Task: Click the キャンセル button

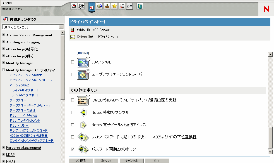Action: pos(132,161)
